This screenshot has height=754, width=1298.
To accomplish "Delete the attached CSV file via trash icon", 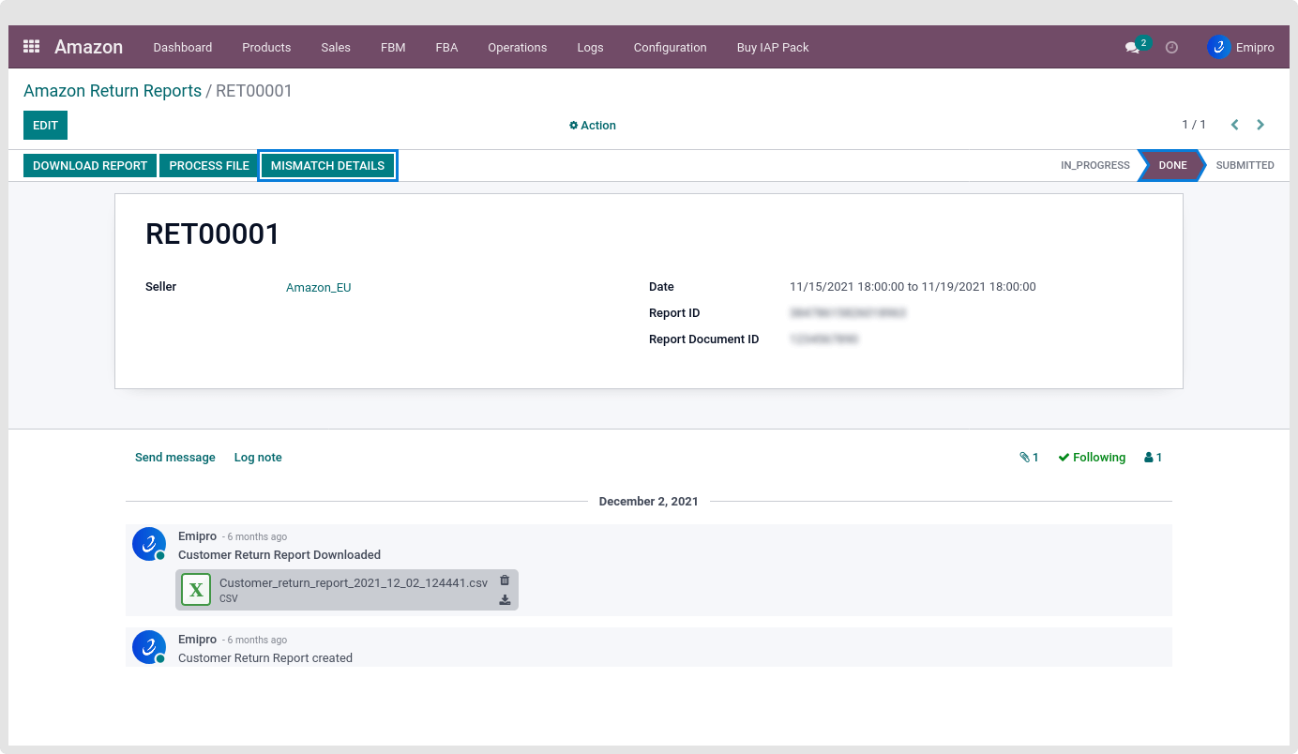I will pos(505,581).
